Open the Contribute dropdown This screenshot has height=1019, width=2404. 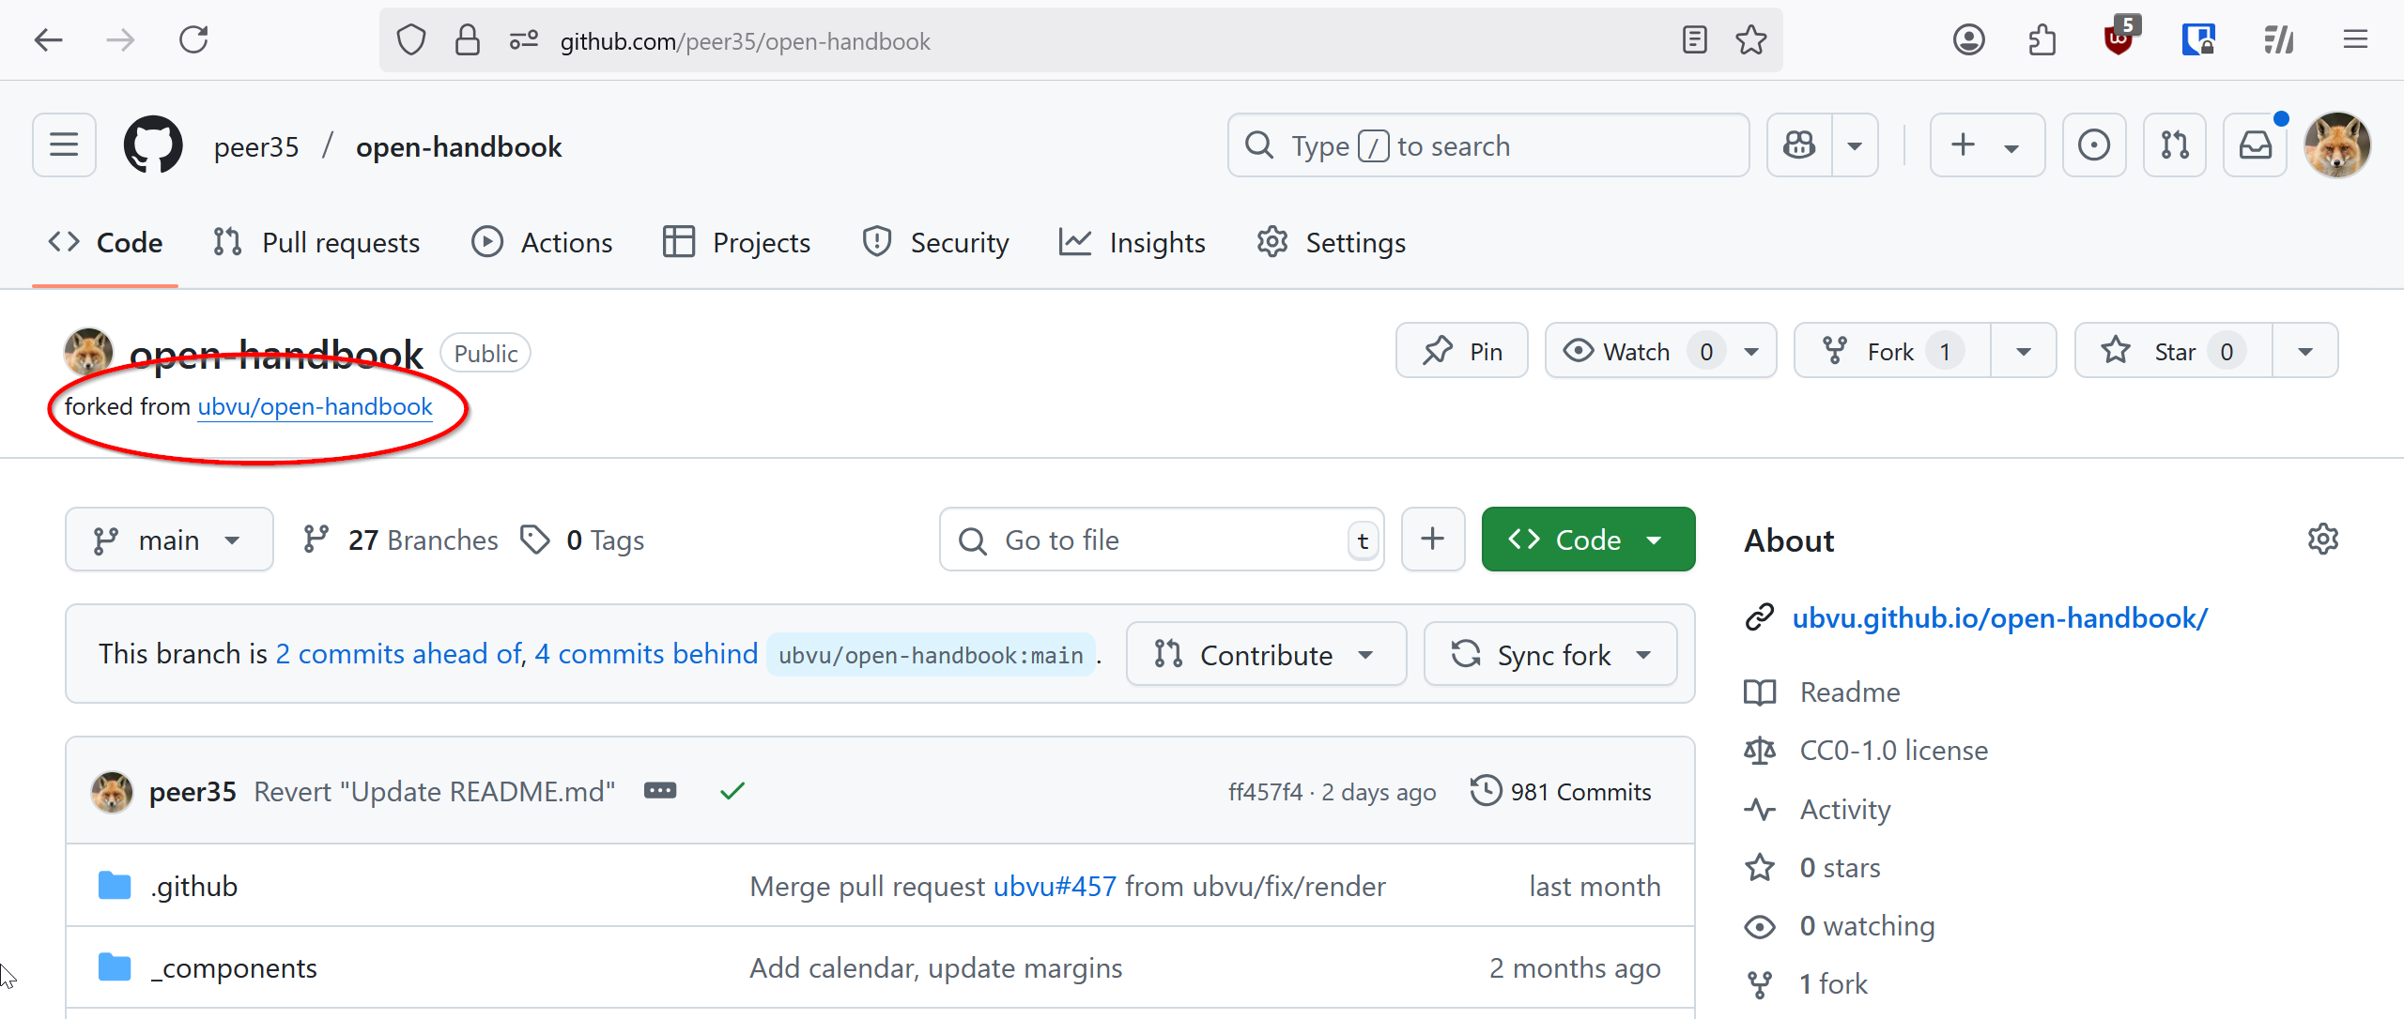point(1265,654)
